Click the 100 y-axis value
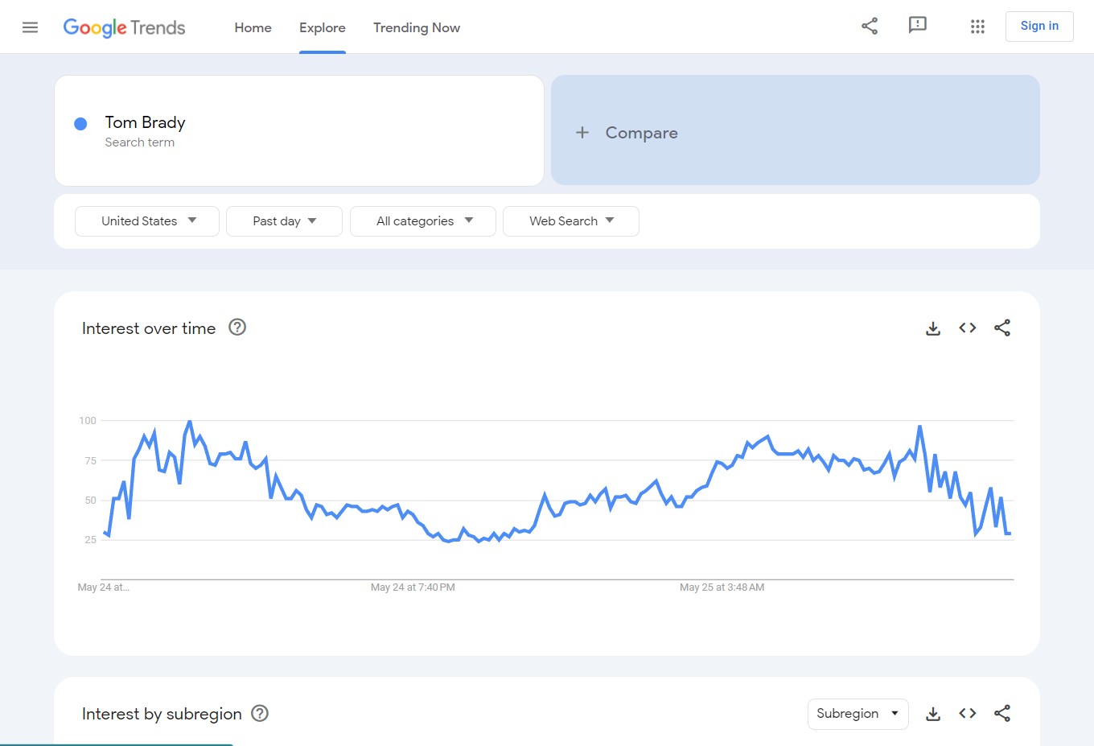Screen dimensions: 1094x746 [x=88, y=421]
